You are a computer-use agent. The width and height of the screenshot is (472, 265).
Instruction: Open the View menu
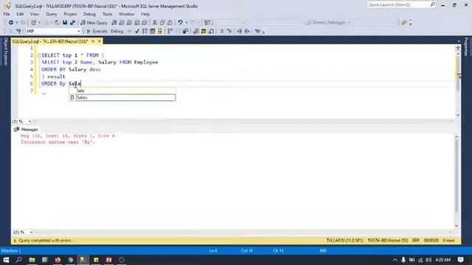click(35, 14)
